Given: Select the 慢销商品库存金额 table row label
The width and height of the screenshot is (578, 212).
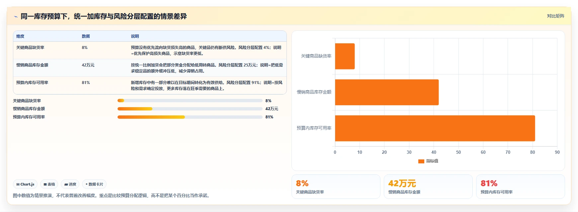Looking at the screenshot, I should coord(32,65).
